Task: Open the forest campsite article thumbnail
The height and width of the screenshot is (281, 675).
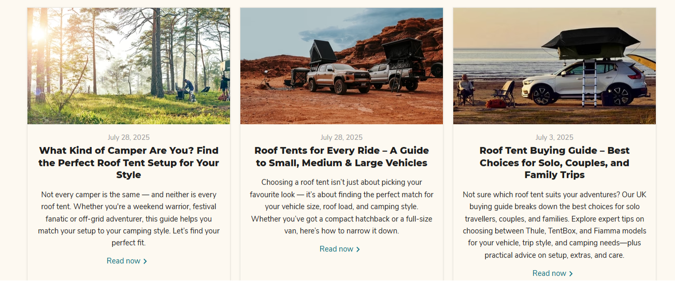Action: point(128,66)
